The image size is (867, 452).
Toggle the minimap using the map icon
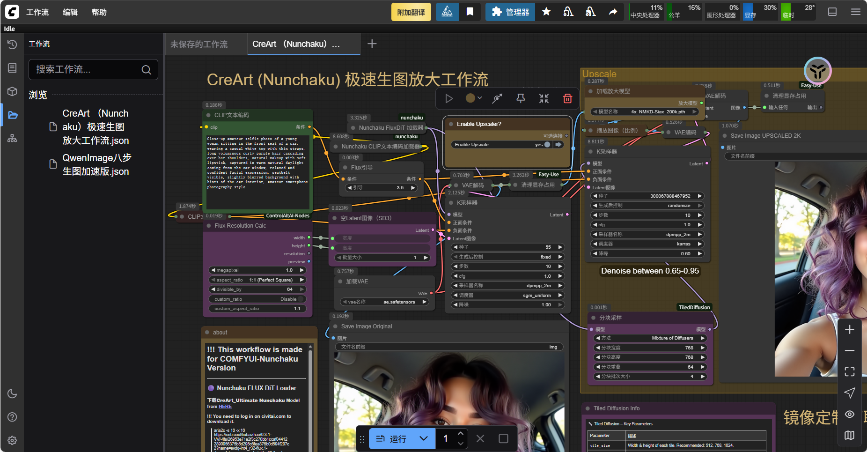click(849, 436)
